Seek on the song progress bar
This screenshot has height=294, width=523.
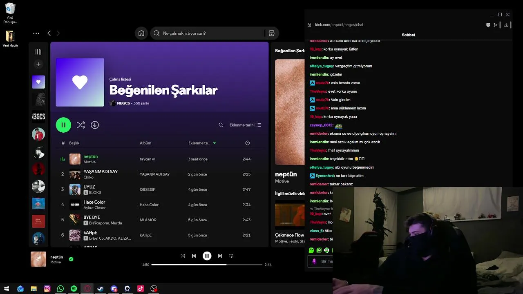coord(207,265)
